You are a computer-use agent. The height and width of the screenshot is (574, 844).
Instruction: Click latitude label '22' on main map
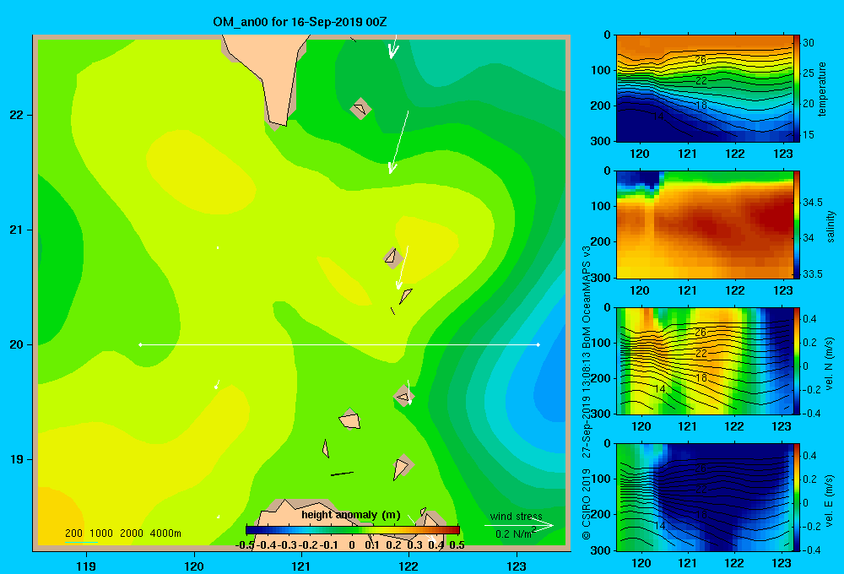tap(17, 116)
